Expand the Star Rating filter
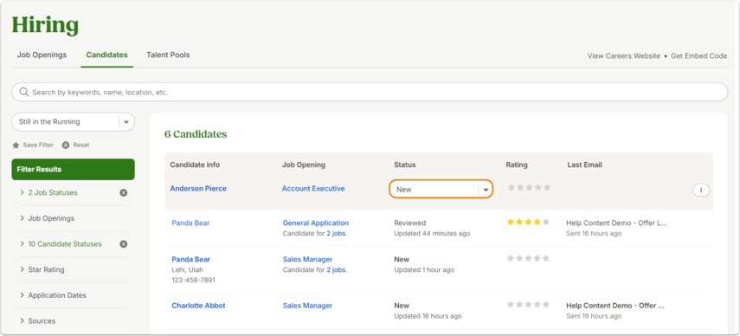The image size is (740, 336). (42, 269)
